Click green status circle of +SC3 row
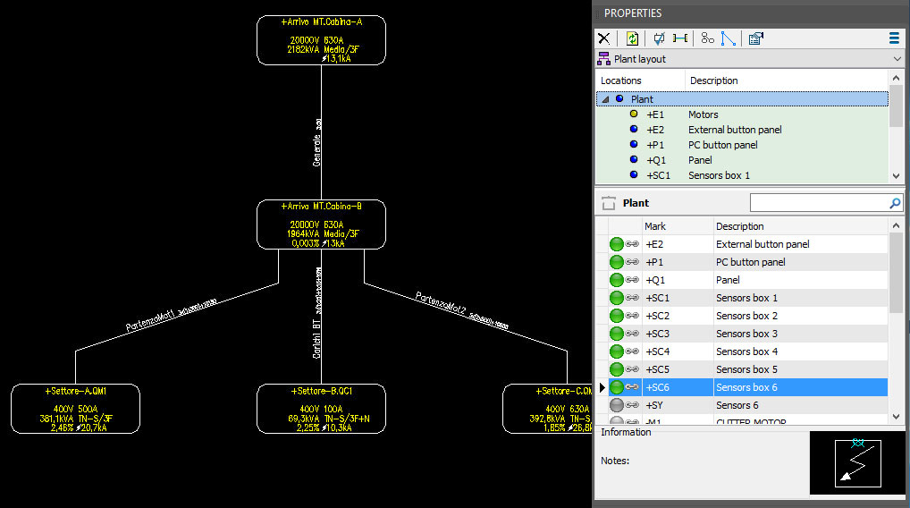This screenshot has height=508, width=910. [x=616, y=334]
